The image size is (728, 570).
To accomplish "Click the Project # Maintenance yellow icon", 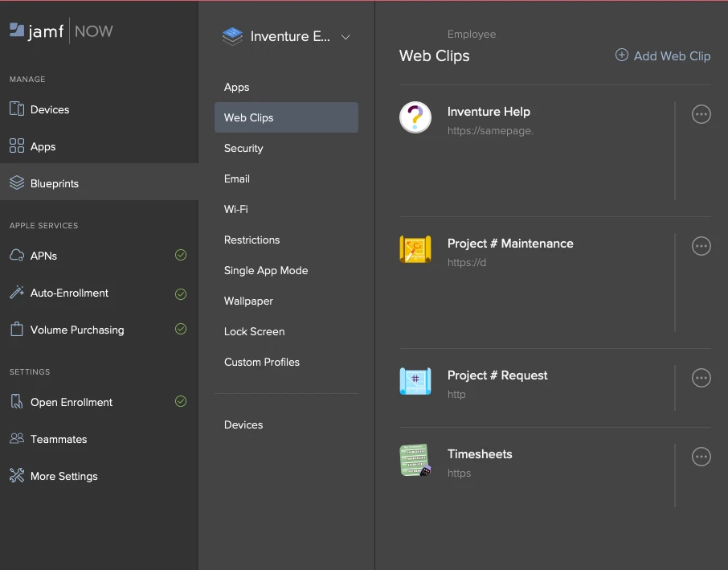I will pos(415,249).
